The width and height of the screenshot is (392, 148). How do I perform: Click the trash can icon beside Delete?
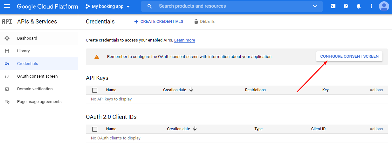click(196, 22)
